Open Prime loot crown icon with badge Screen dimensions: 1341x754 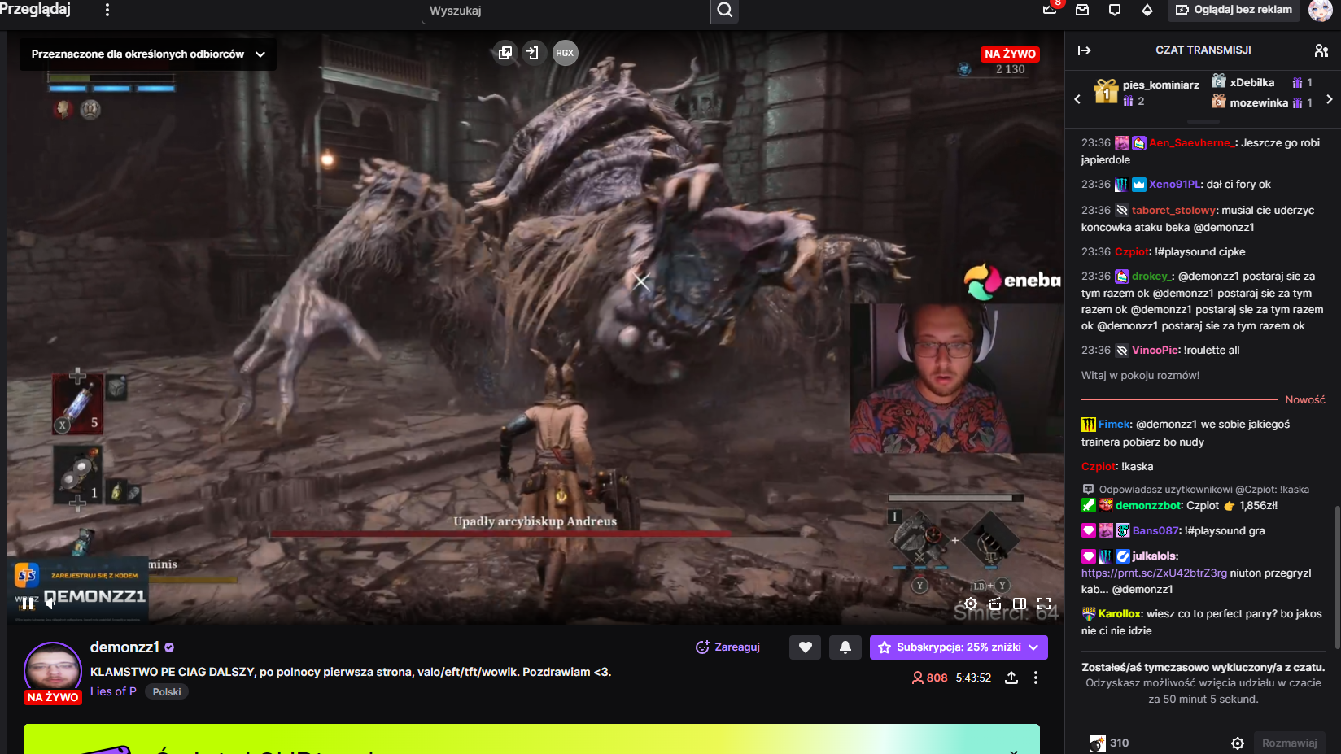[x=1051, y=9]
